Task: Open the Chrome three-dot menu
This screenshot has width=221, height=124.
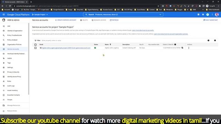Action: (x=219, y=6)
